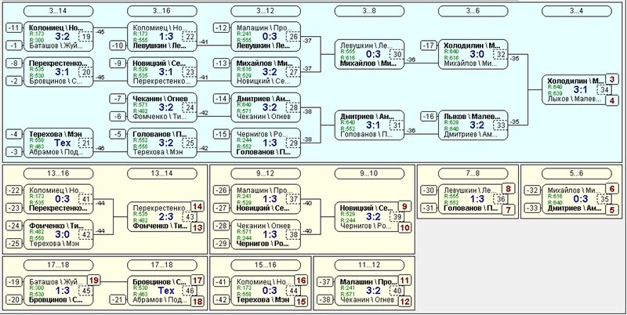Click dashed match number 34 box

[x=603, y=90]
